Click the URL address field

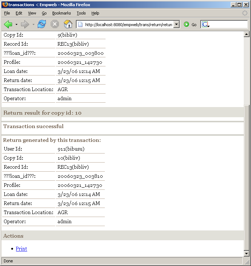128,25
